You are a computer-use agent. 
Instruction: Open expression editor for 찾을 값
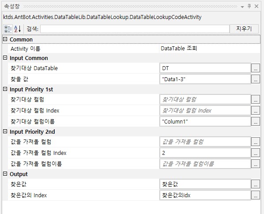coord(256,79)
